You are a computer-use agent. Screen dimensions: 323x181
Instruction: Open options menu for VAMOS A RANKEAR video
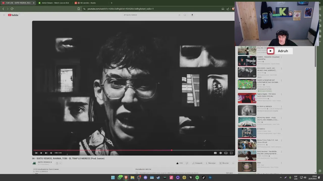[281, 80]
